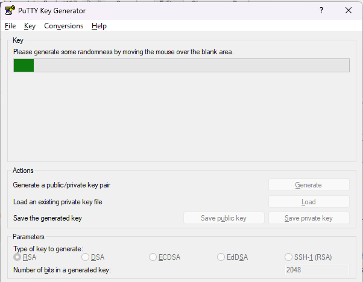Click the number of bits field
Viewport: 363px width, 282px height.
[x=316, y=270]
